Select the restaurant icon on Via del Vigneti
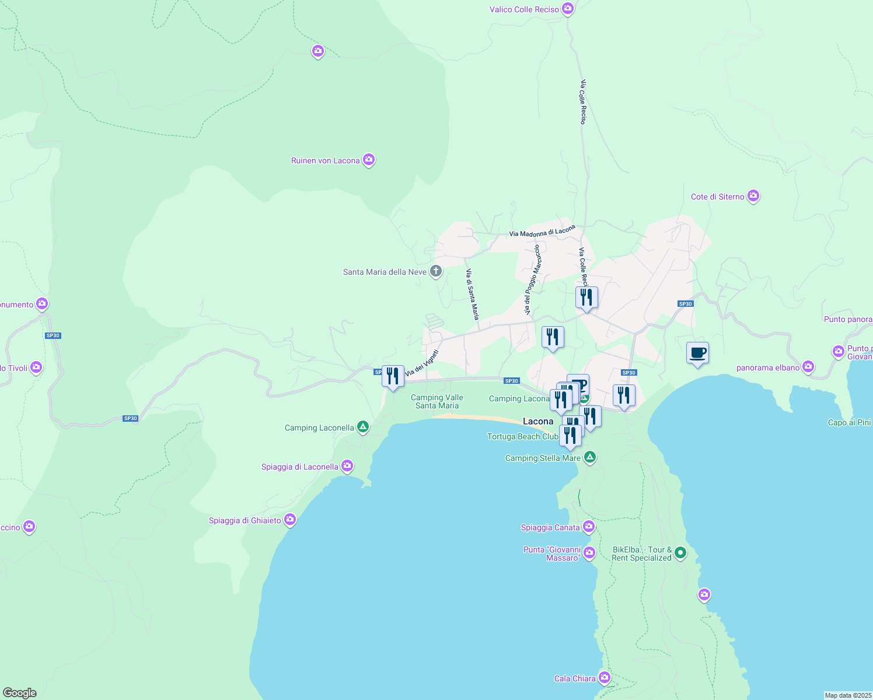This screenshot has height=700, width=873. (393, 376)
